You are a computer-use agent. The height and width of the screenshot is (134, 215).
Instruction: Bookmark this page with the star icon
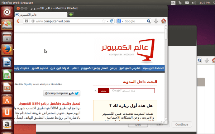click(x=104, y=21)
